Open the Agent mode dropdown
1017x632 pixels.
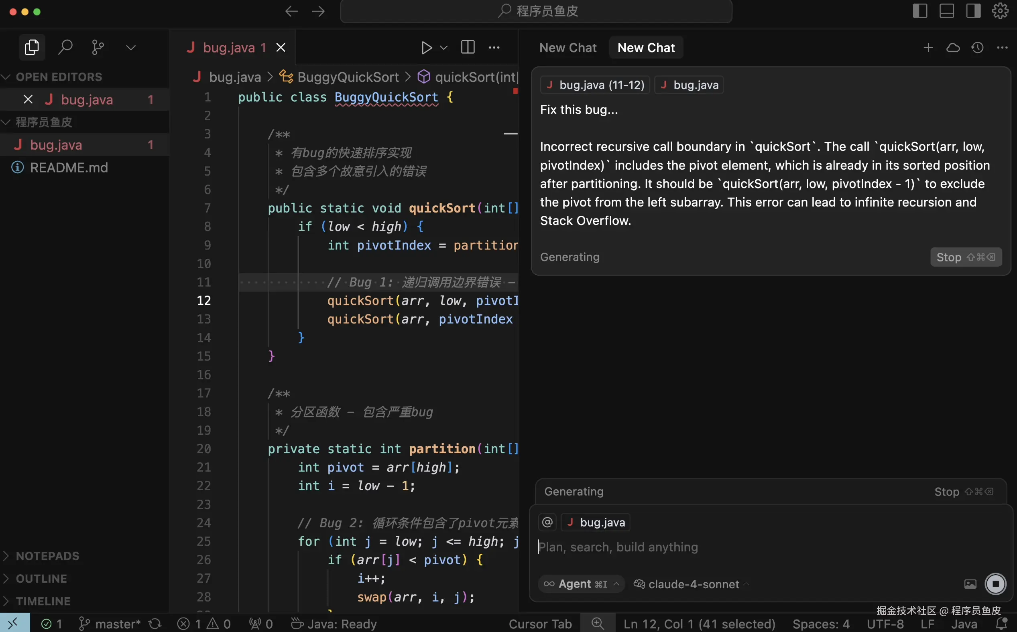581,584
